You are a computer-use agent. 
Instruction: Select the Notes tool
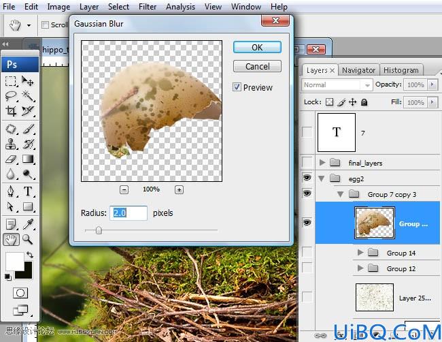(x=11, y=224)
